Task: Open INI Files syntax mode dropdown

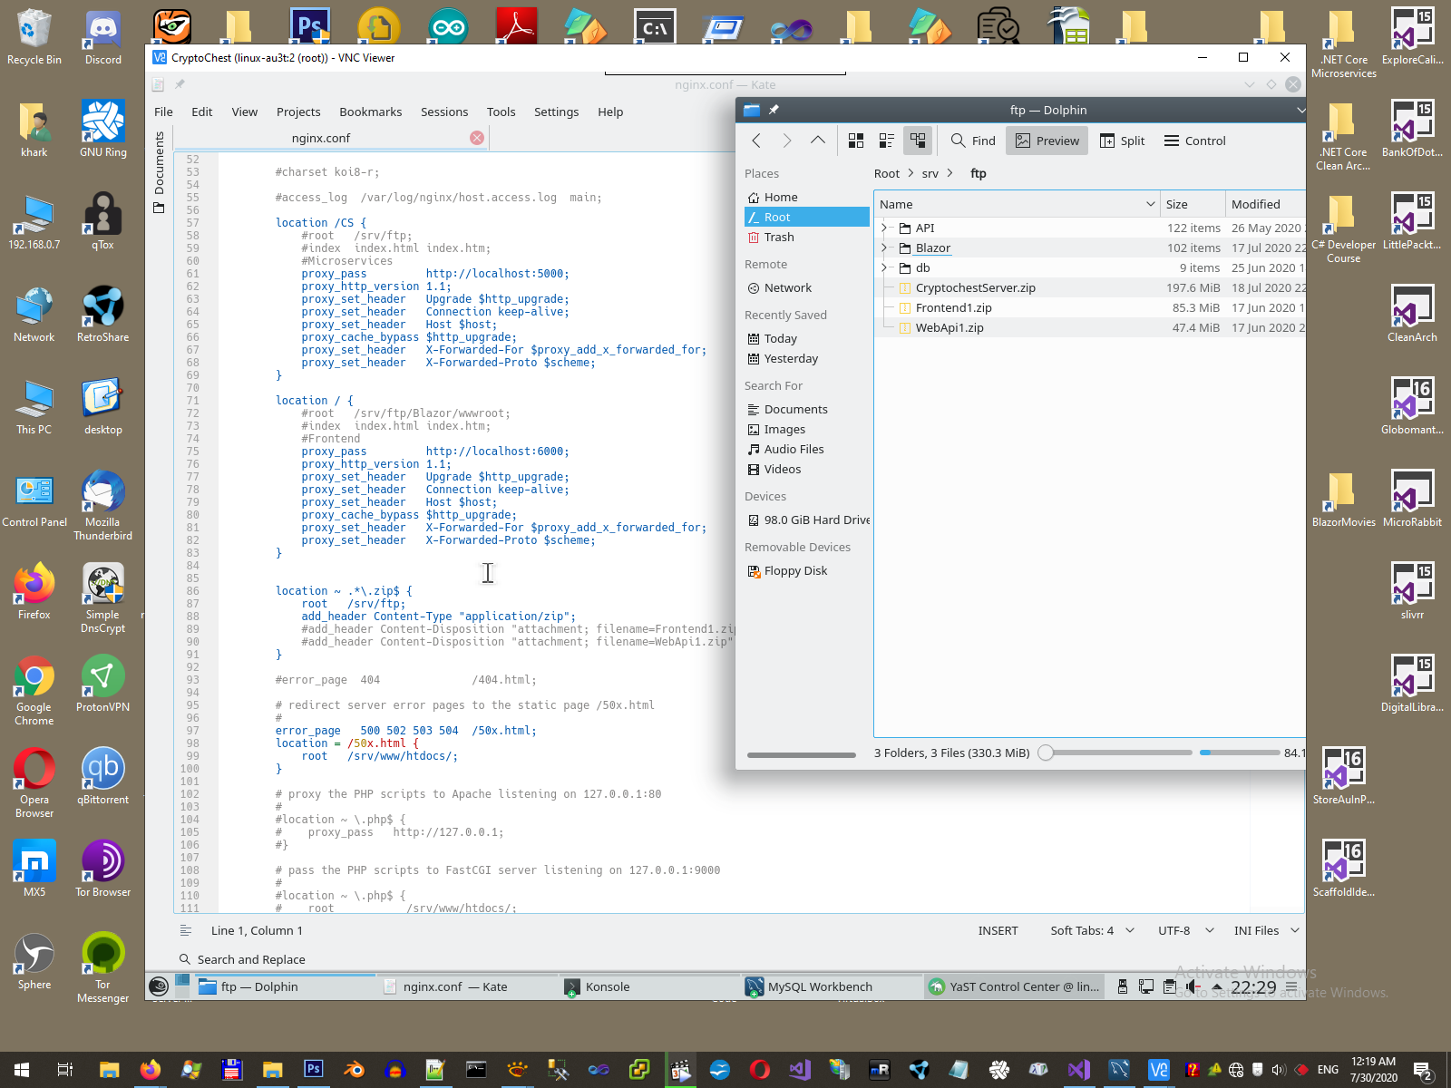Action: click(x=1267, y=930)
